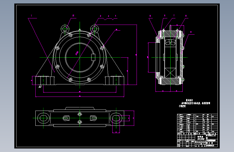Select the 轴承座 part name in the title block
This screenshot has height=152, width=234.
point(201,137)
